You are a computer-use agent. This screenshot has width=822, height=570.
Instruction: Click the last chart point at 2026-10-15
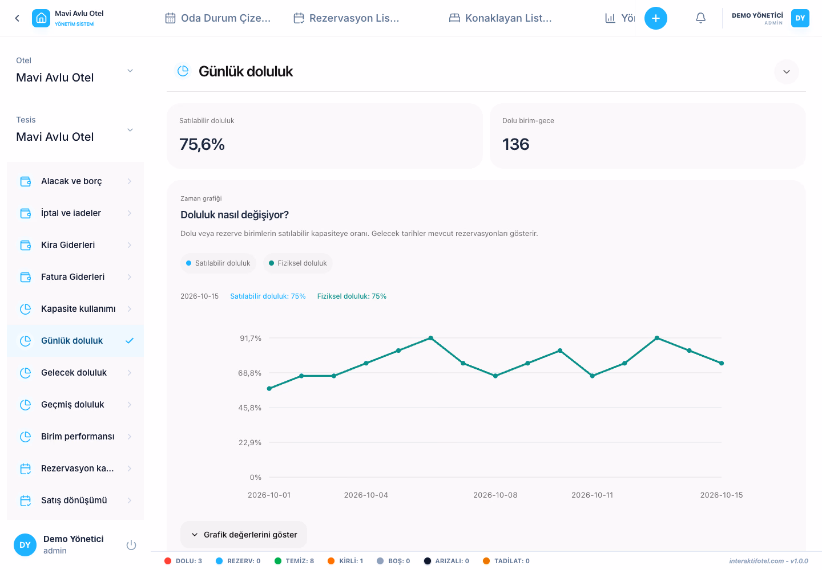[722, 363]
